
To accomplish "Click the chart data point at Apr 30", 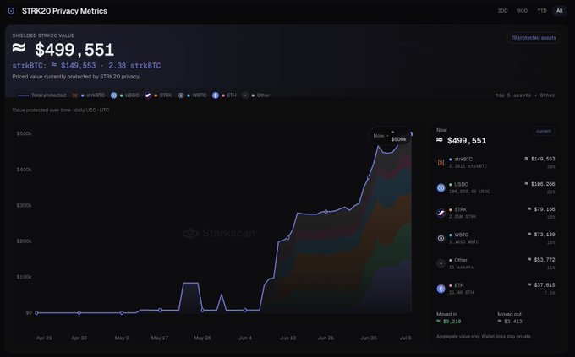I will pos(79,313).
